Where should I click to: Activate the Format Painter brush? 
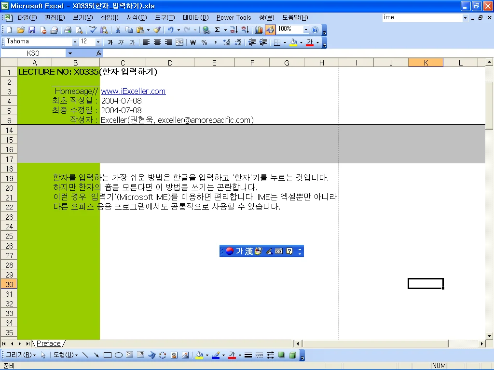click(x=157, y=30)
